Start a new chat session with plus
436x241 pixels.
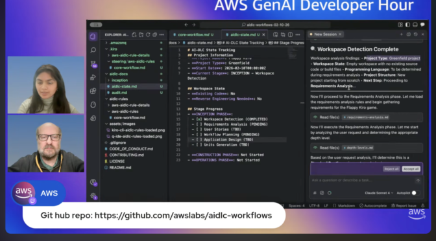[x=401, y=34]
